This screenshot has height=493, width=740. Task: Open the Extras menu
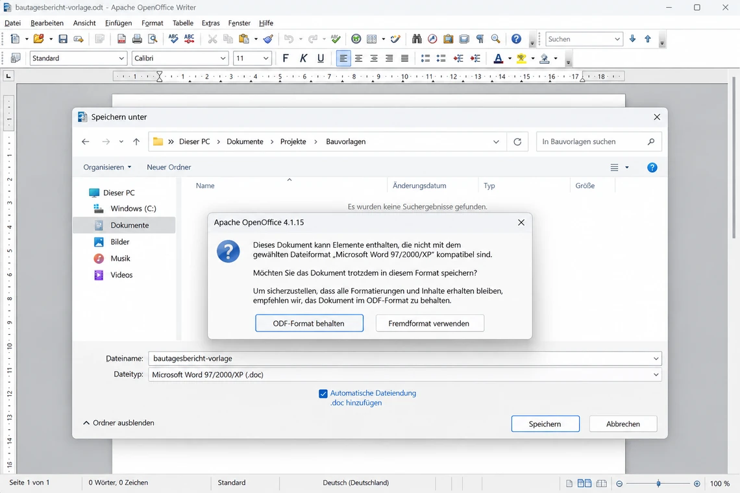pos(210,23)
